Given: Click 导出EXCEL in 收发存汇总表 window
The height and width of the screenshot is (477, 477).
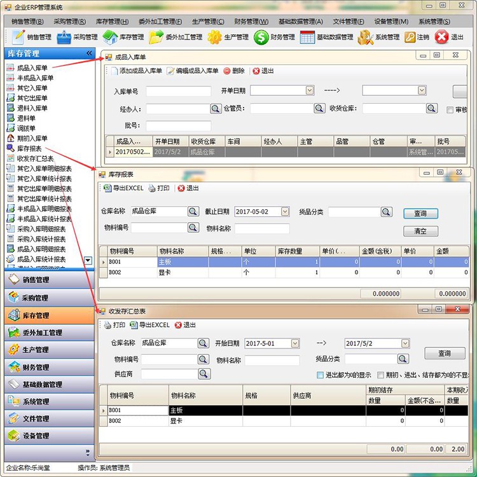Looking at the screenshot, I should point(149,325).
